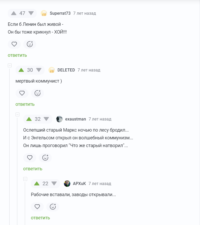
Task: Collapse APXuK's comment branch
Action: click(x=25, y=179)
